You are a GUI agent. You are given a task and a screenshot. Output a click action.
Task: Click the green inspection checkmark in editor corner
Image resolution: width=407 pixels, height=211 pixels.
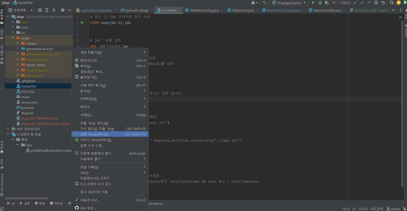coord(400,17)
